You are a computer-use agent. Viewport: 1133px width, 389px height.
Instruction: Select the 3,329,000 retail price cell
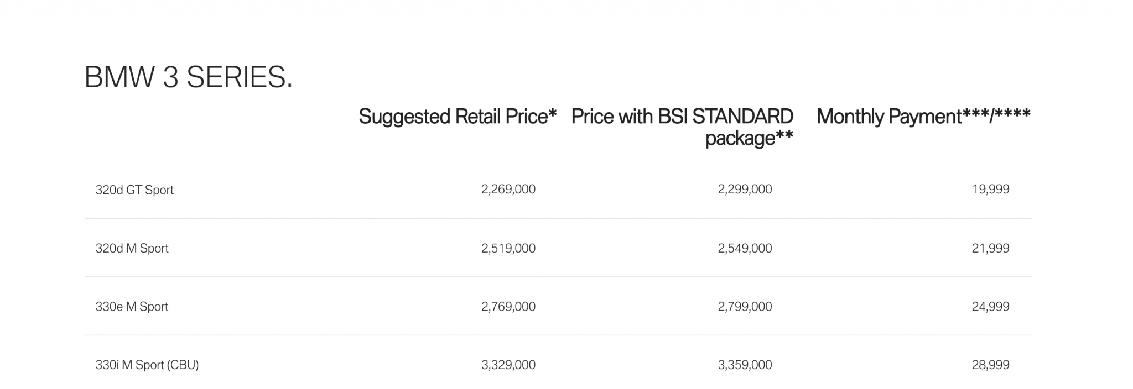(508, 365)
